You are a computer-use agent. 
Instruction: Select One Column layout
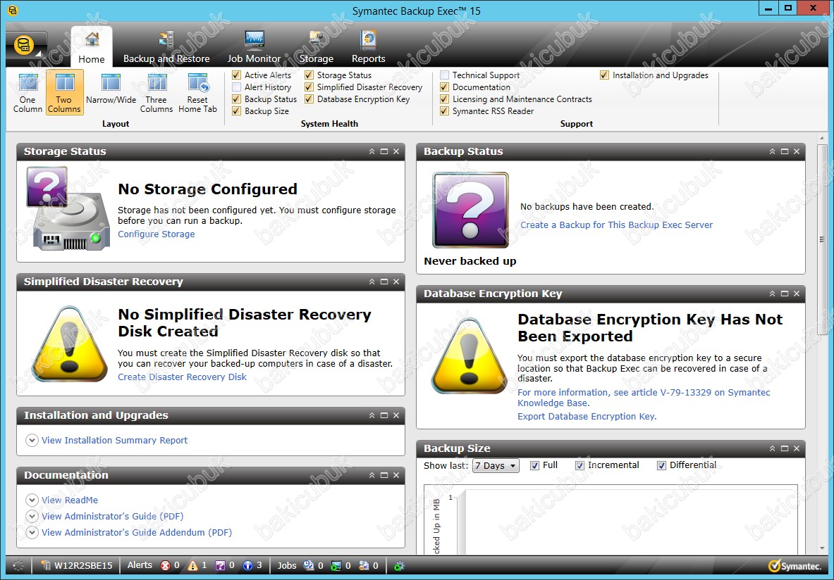tap(27, 93)
